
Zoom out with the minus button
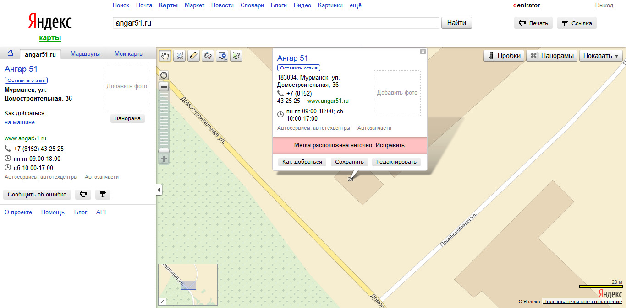(x=164, y=87)
